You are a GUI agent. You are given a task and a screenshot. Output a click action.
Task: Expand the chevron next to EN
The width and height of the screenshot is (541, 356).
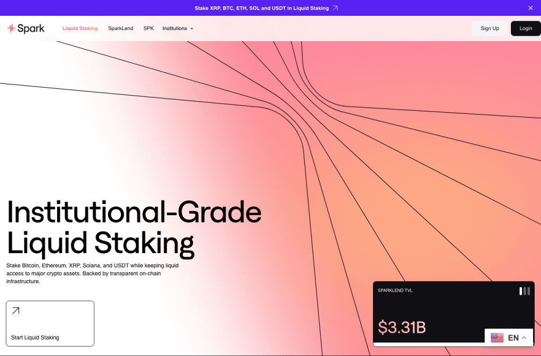click(x=524, y=338)
